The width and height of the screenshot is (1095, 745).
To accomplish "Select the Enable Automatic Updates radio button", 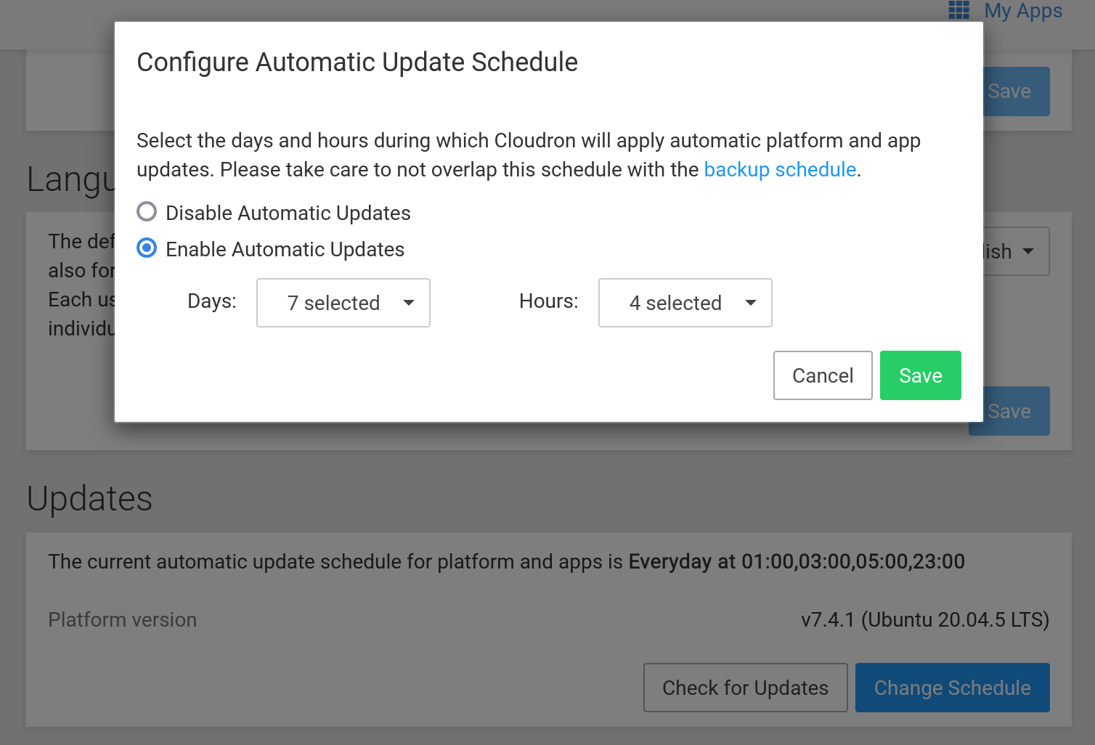I will 147,248.
